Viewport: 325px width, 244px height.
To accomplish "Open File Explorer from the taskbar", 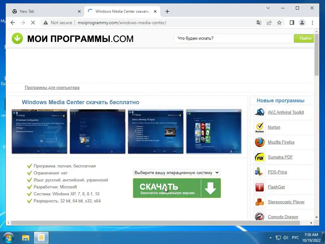I will coord(26,238).
